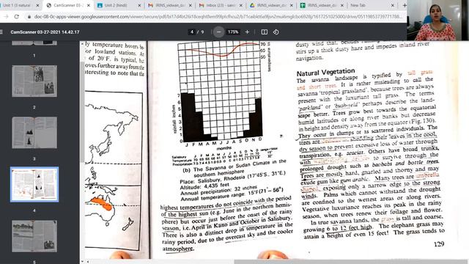
Task: Toggle the PDF sidebar menu icon
Action: coord(1,32)
